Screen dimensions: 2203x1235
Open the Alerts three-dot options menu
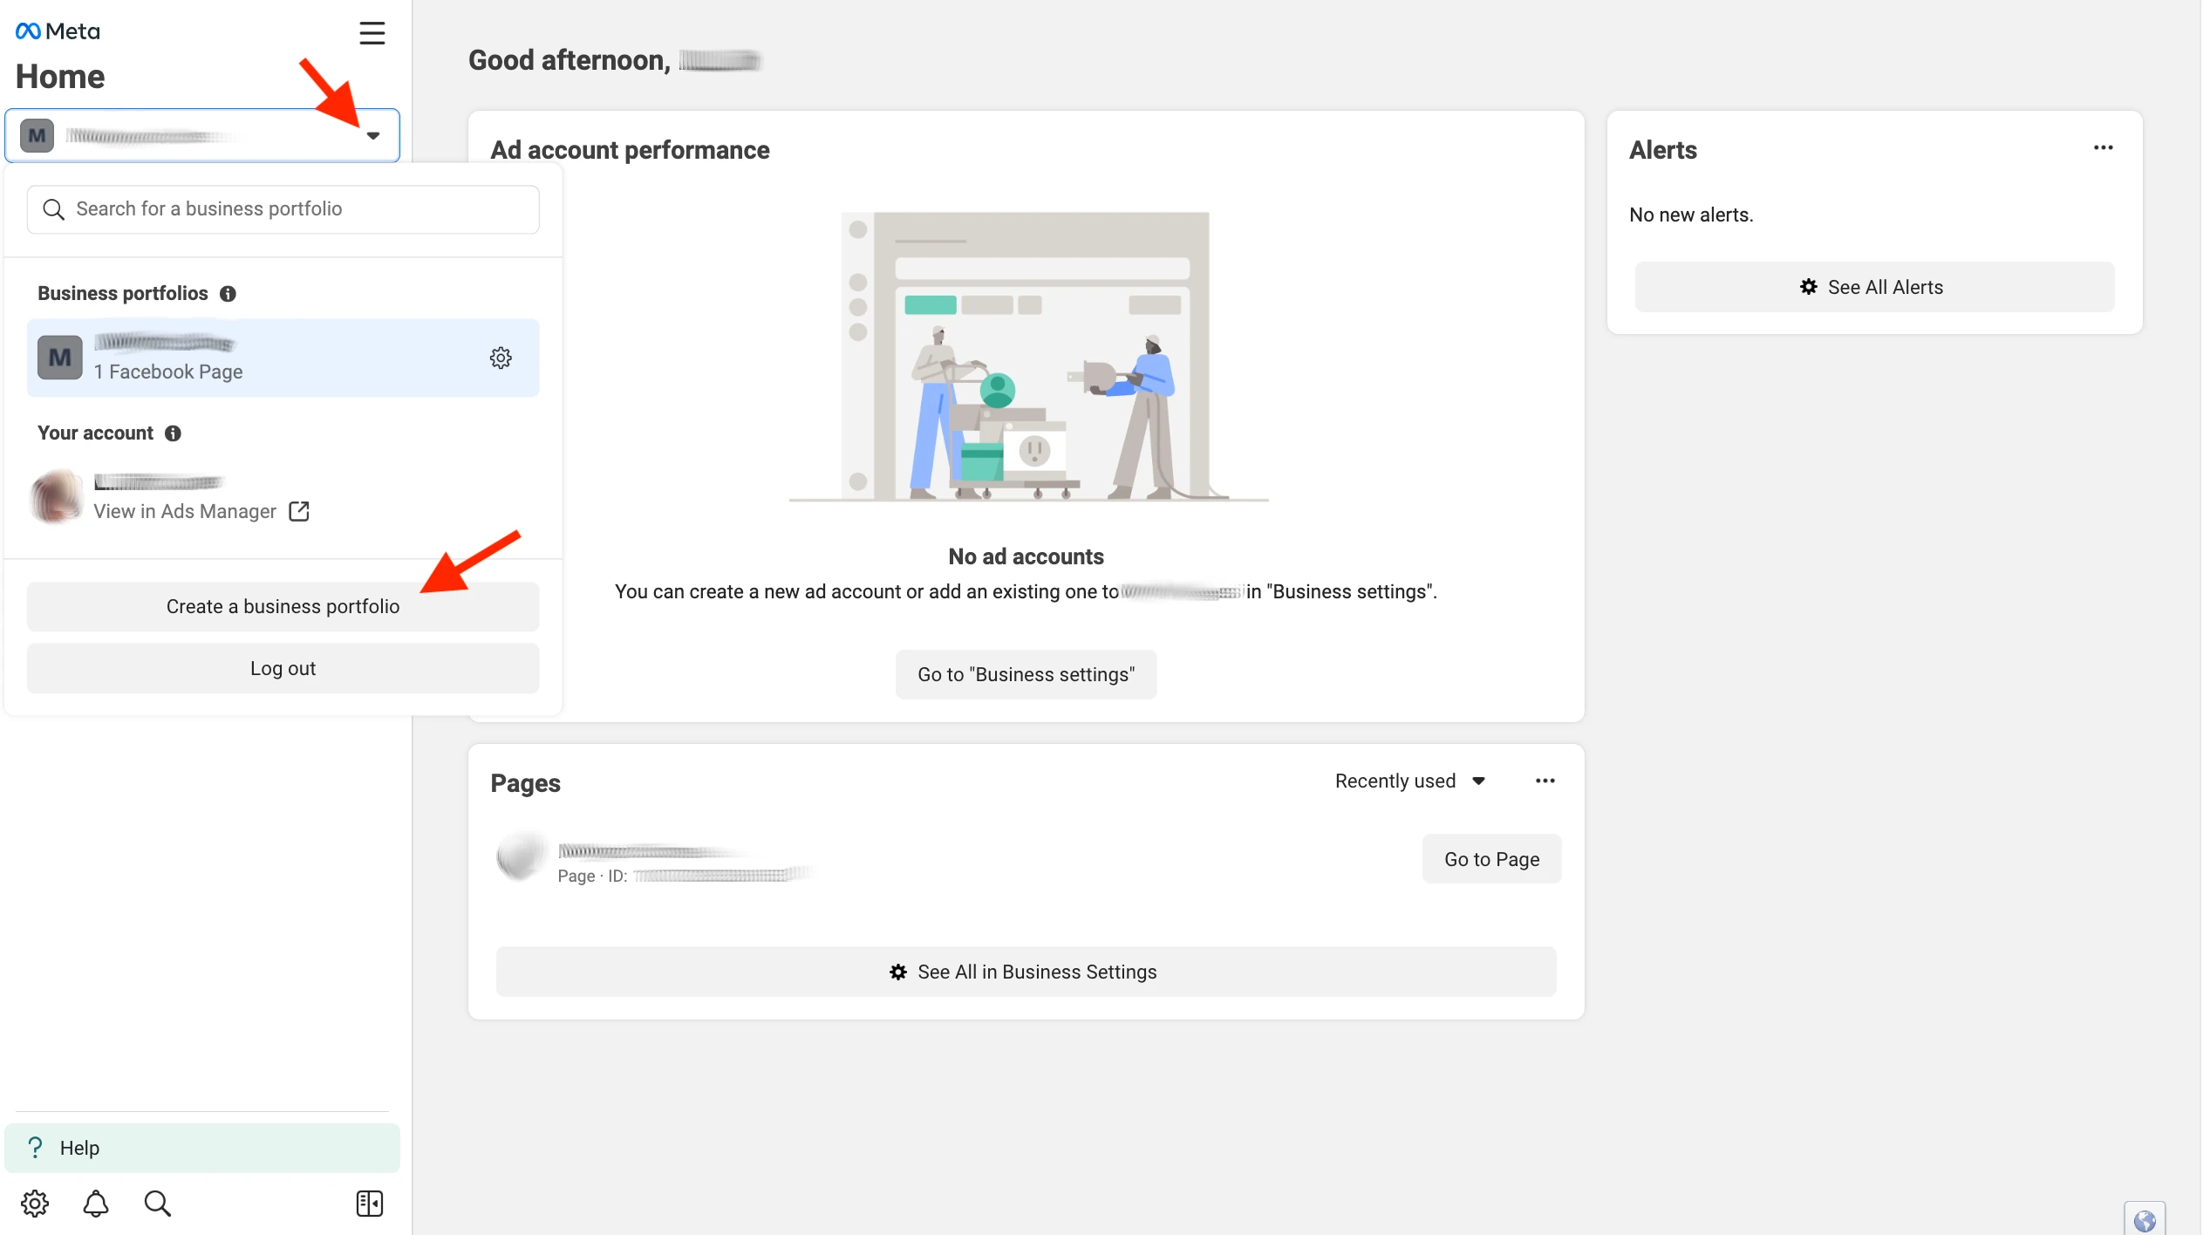(x=2104, y=148)
